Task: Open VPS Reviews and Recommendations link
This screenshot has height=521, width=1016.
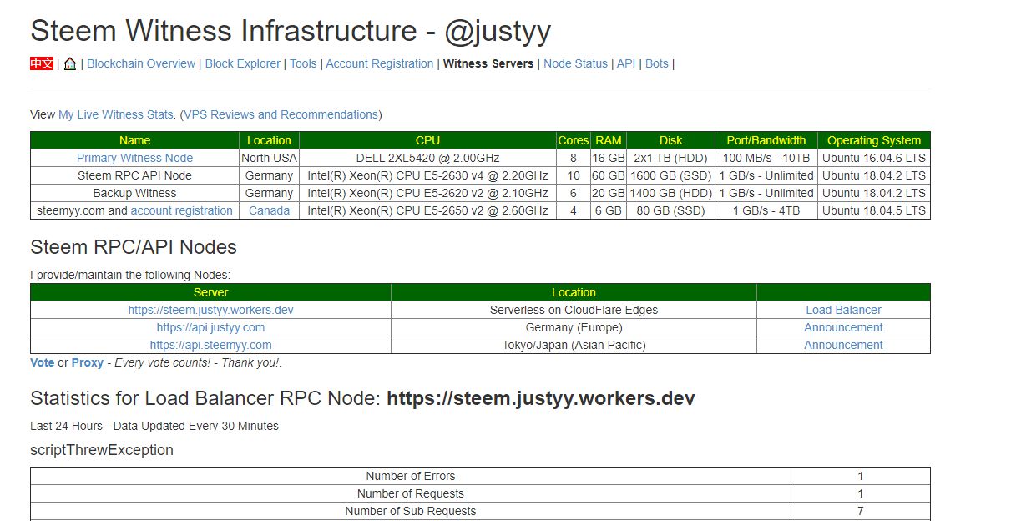Action: click(281, 114)
